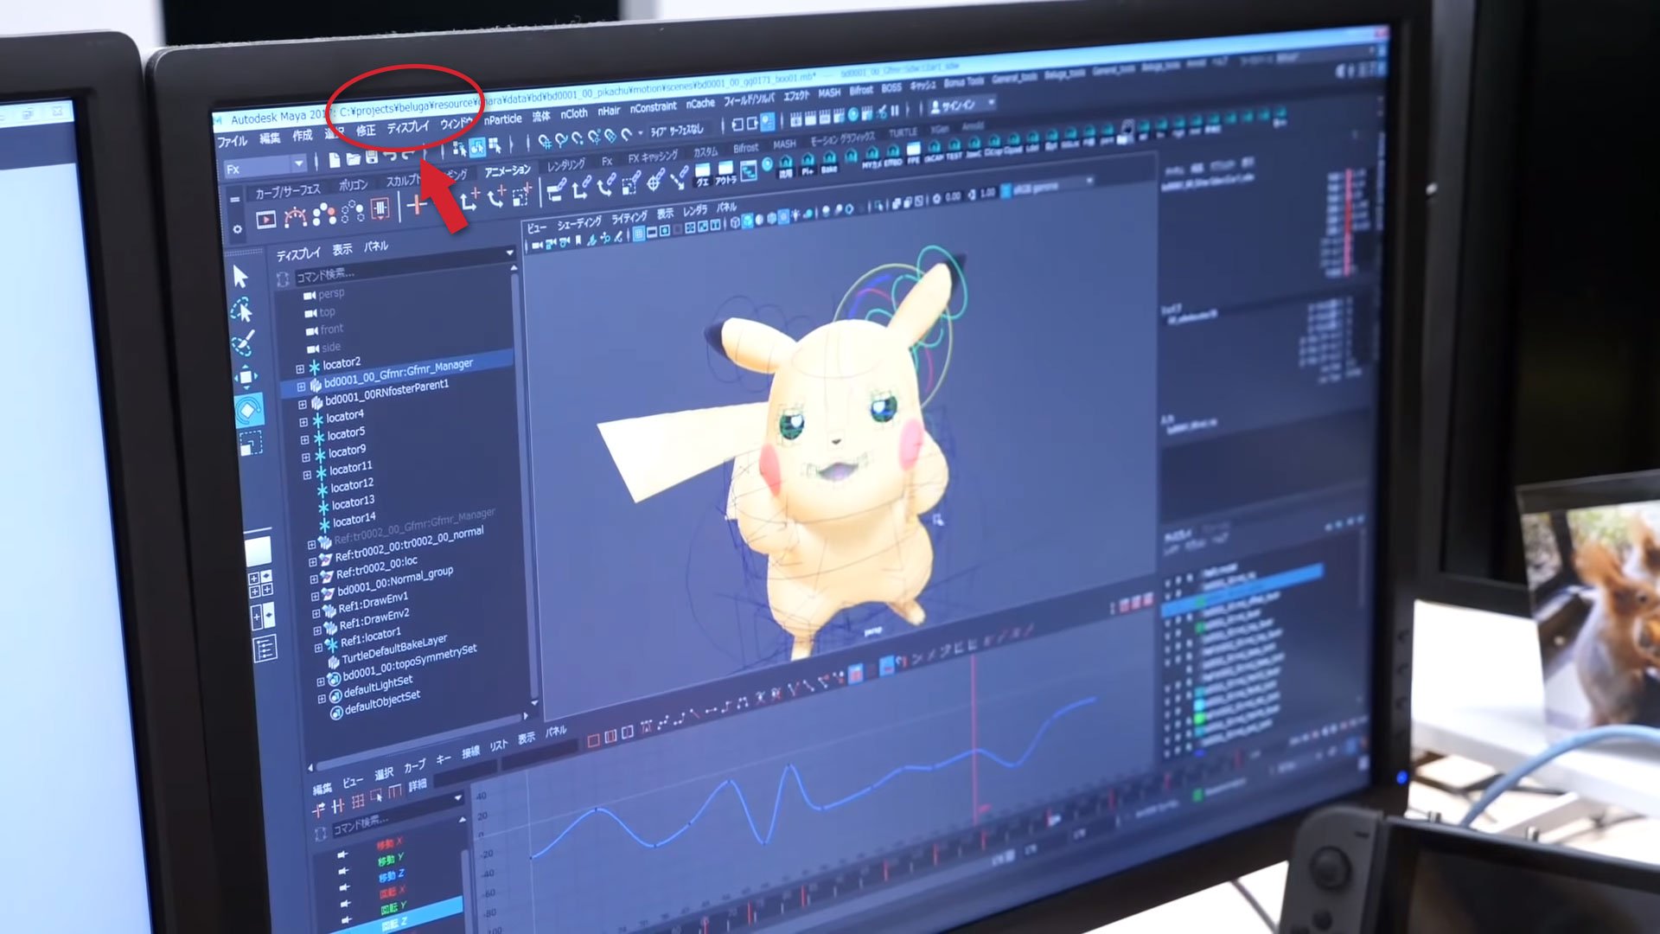
Task: Open the 接線 menu in Graph Editor
Action: [470, 752]
